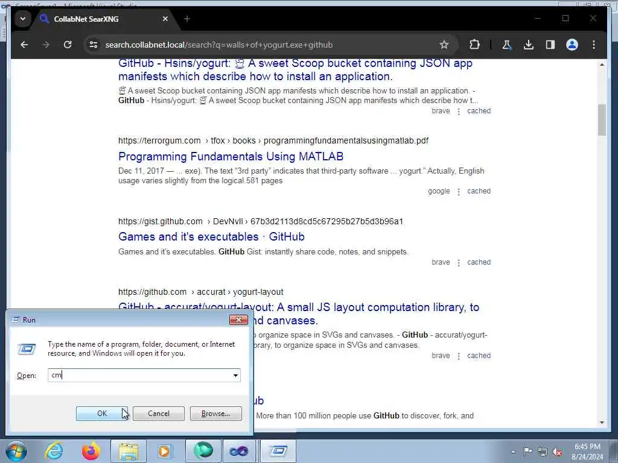Toggle the Chrome side panel

(x=550, y=45)
